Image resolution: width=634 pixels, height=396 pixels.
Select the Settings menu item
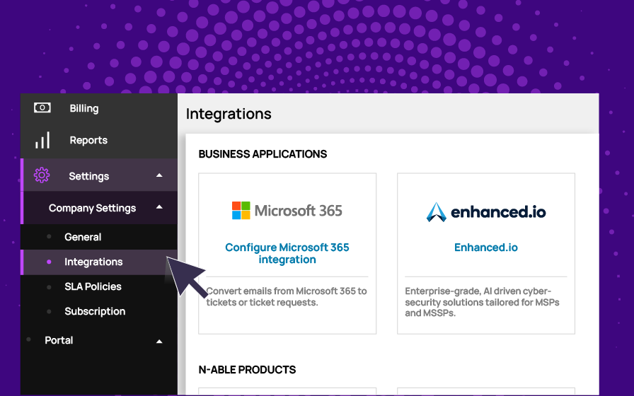tap(89, 176)
